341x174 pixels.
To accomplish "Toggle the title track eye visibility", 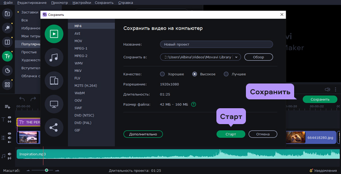I will [9, 117].
